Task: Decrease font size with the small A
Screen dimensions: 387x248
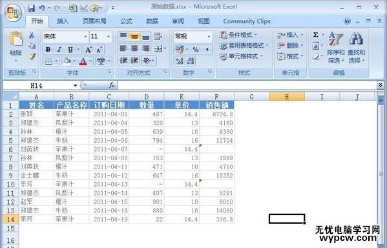Action: click(99, 50)
